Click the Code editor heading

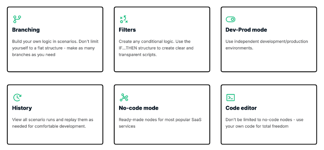tap(241, 108)
